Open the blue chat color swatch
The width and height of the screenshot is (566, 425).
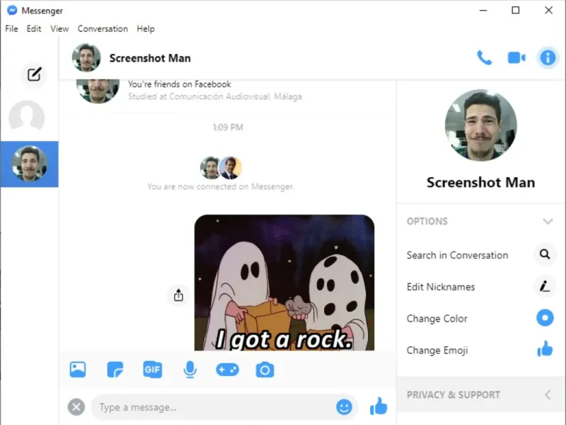coord(545,318)
